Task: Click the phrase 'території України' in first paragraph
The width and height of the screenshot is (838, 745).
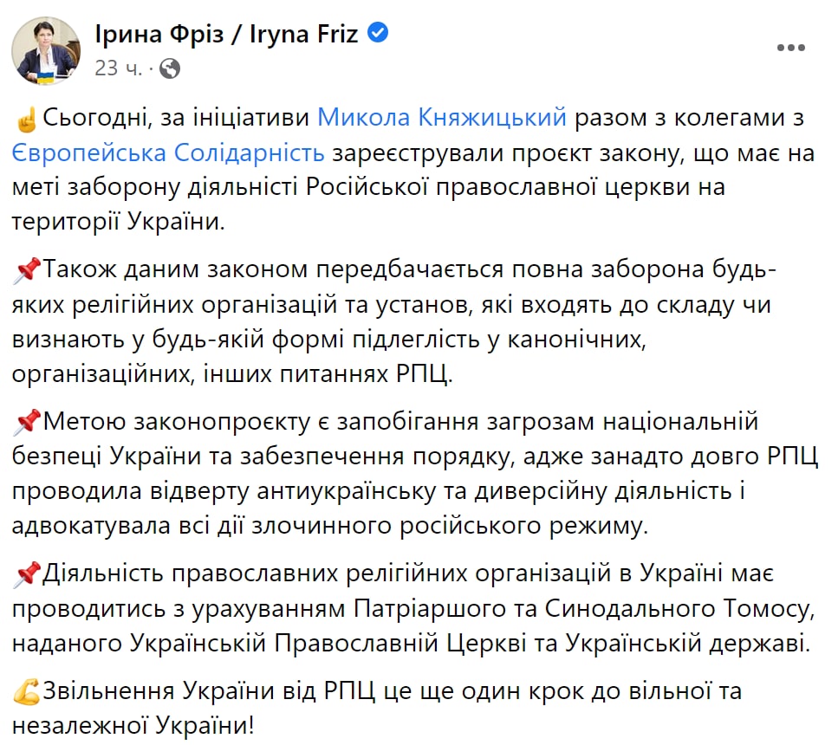Action: 117,223
